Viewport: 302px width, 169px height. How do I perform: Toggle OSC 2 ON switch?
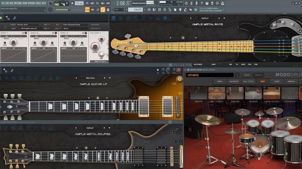point(56,33)
